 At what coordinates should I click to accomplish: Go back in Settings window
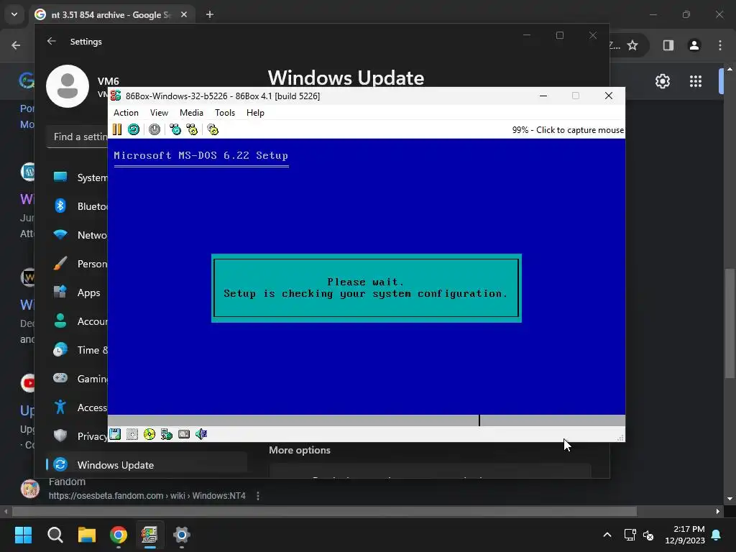(52, 41)
